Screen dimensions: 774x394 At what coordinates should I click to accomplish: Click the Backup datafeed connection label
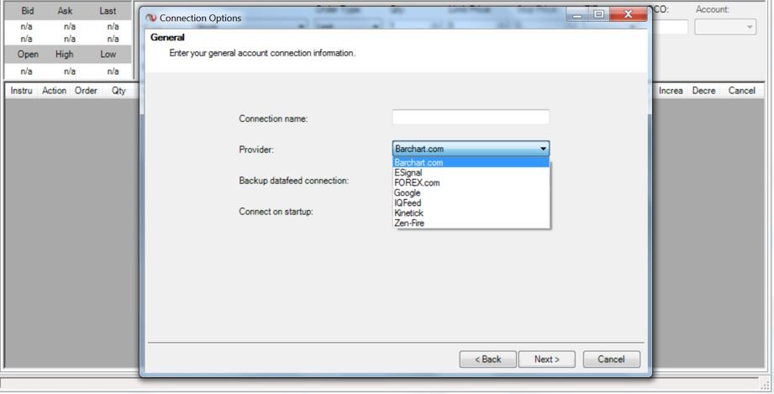tap(293, 181)
